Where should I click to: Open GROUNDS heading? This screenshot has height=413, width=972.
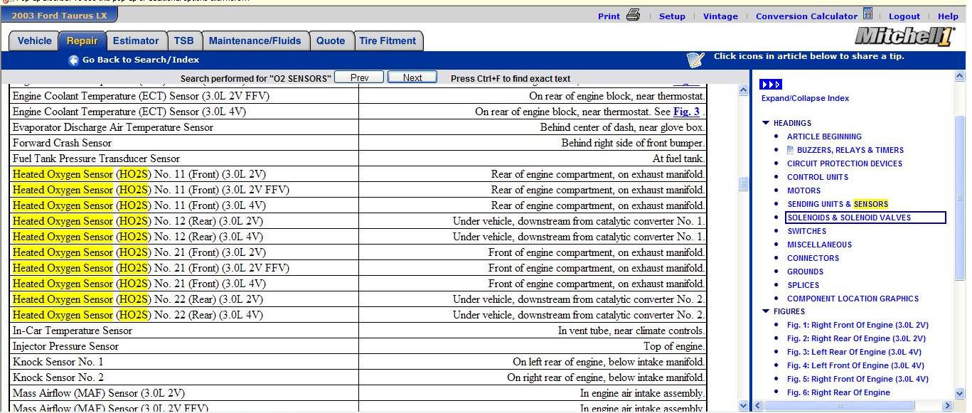(x=805, y=272)
